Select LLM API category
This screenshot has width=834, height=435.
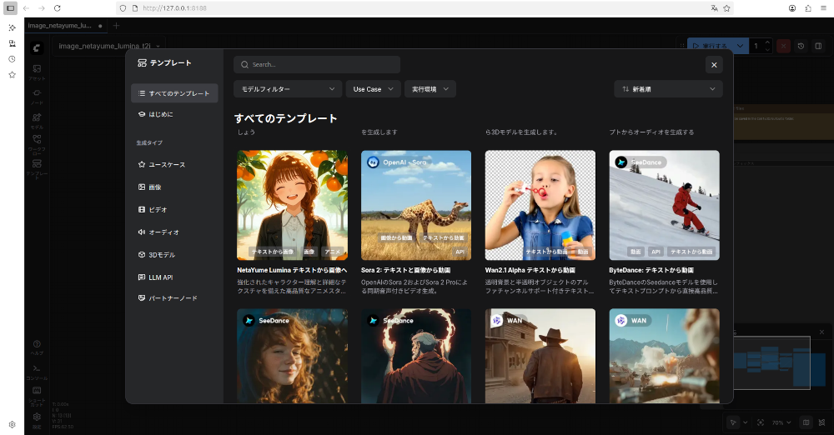tap(174, 277)
